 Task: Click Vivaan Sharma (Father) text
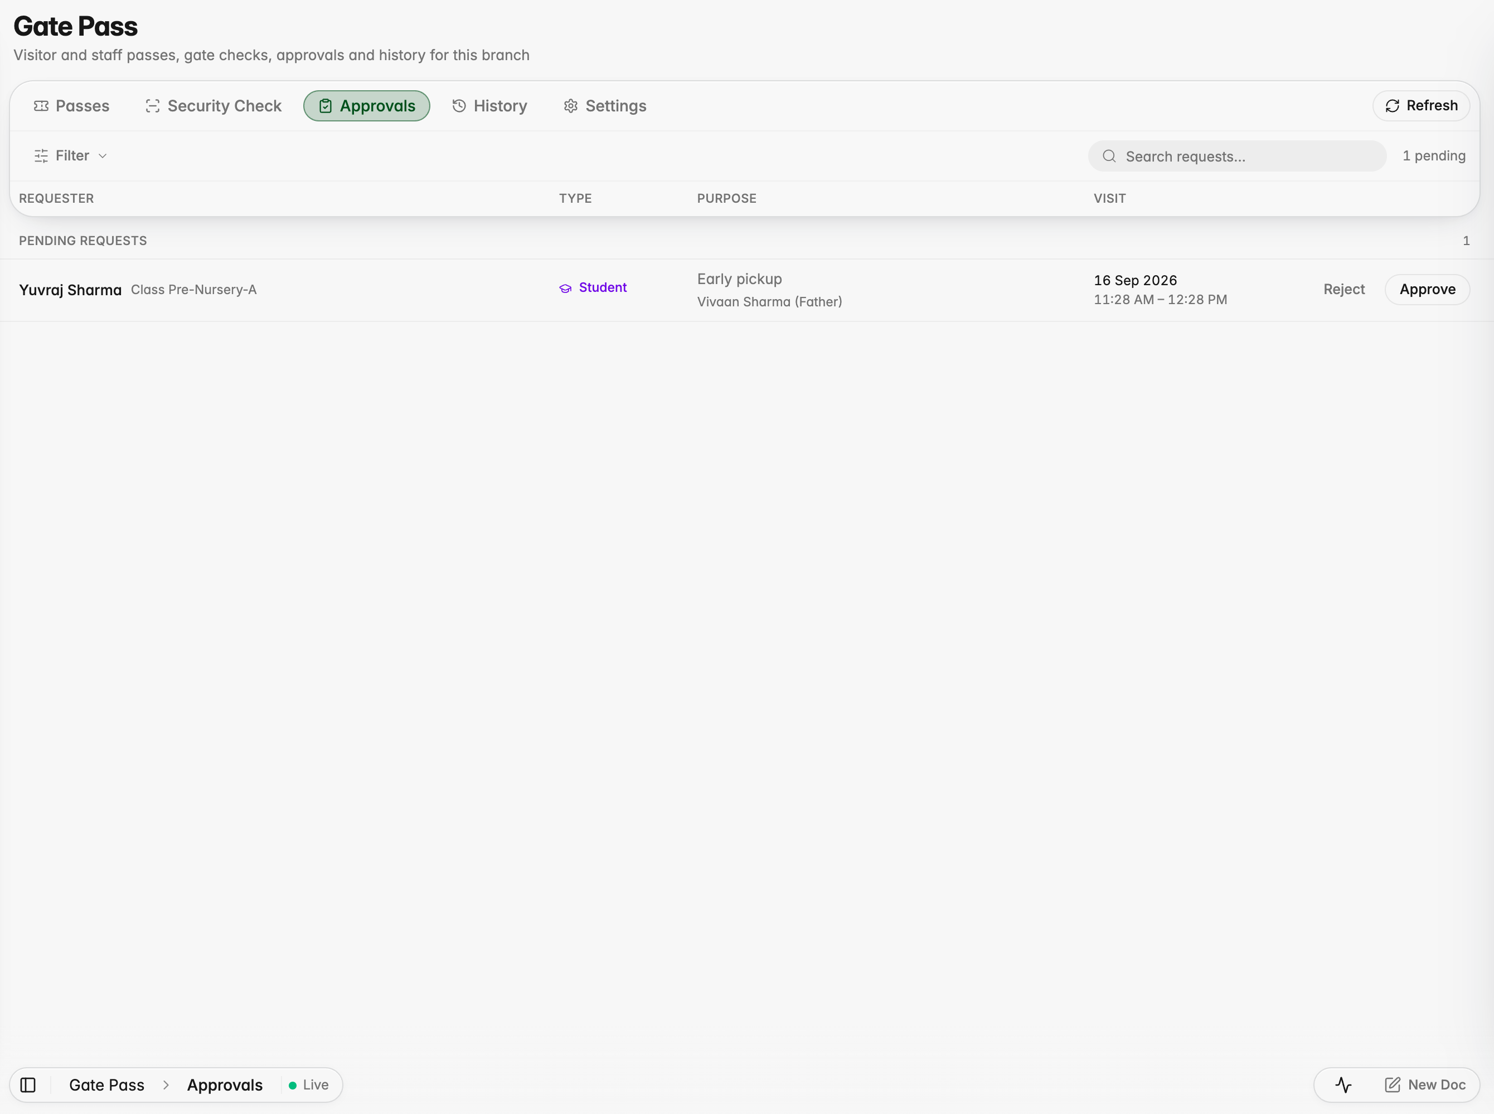pyautogui.click(x=769, y=301)
